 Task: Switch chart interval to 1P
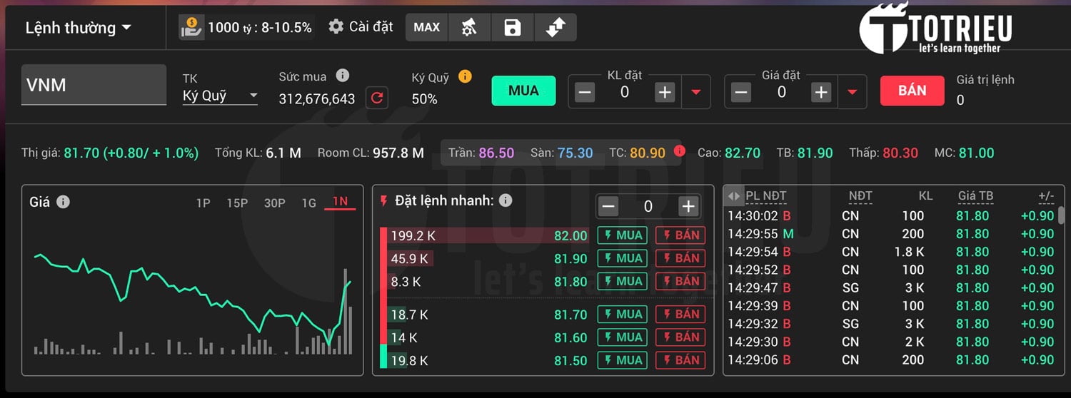[x=203, y=203]
